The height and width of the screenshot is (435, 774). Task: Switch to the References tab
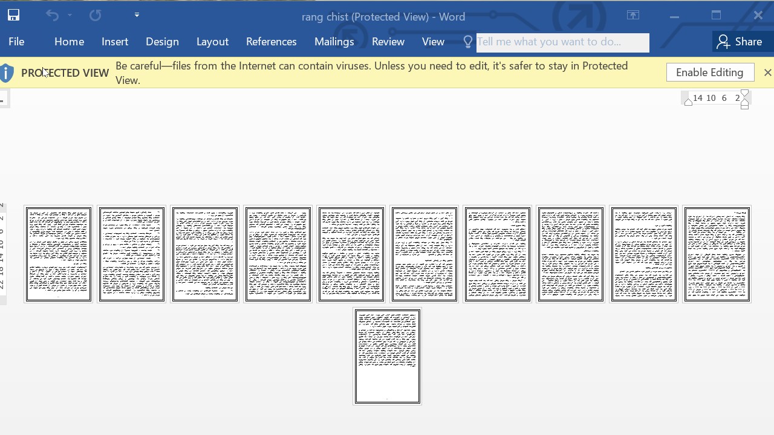coord(271,42)
